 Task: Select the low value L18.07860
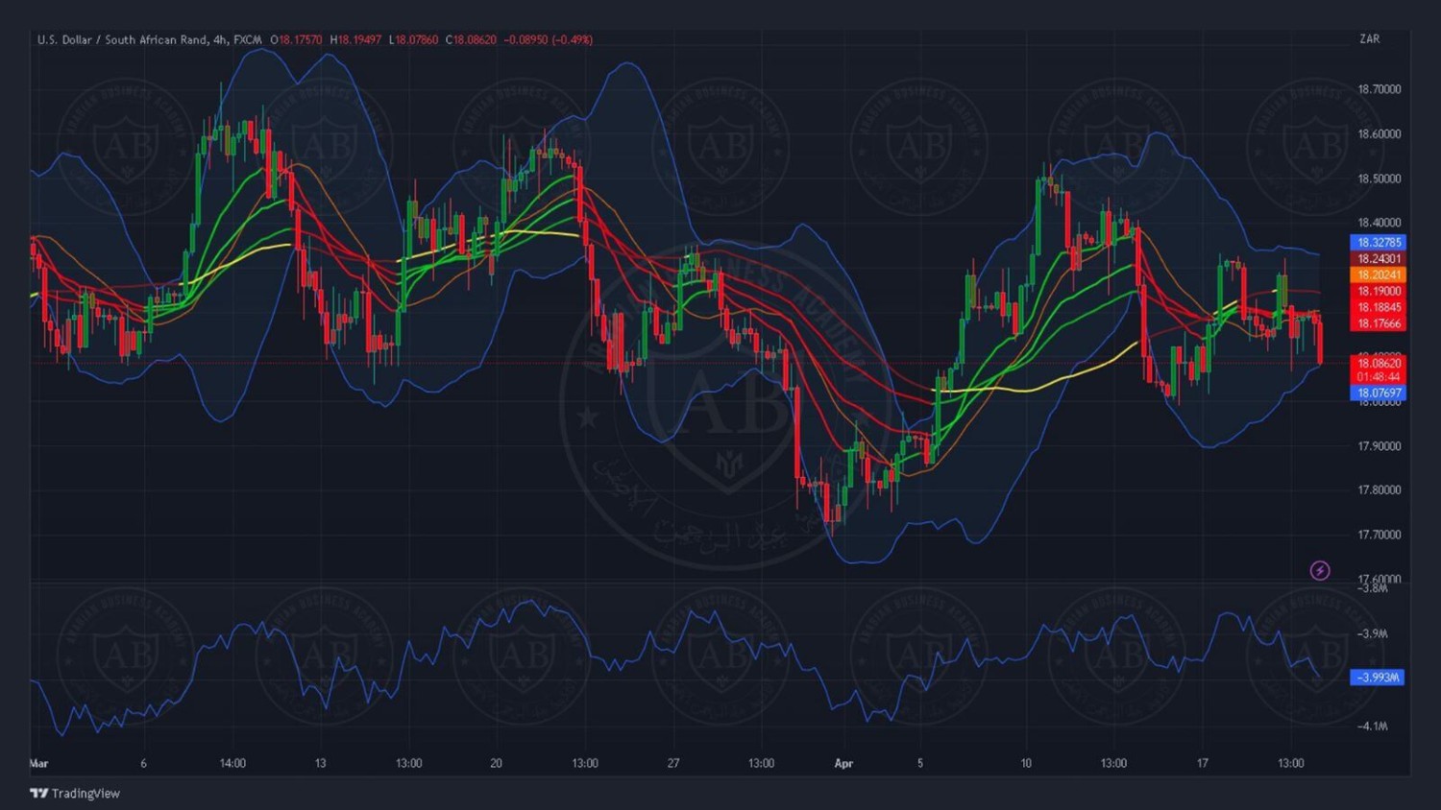pos(413,39)
